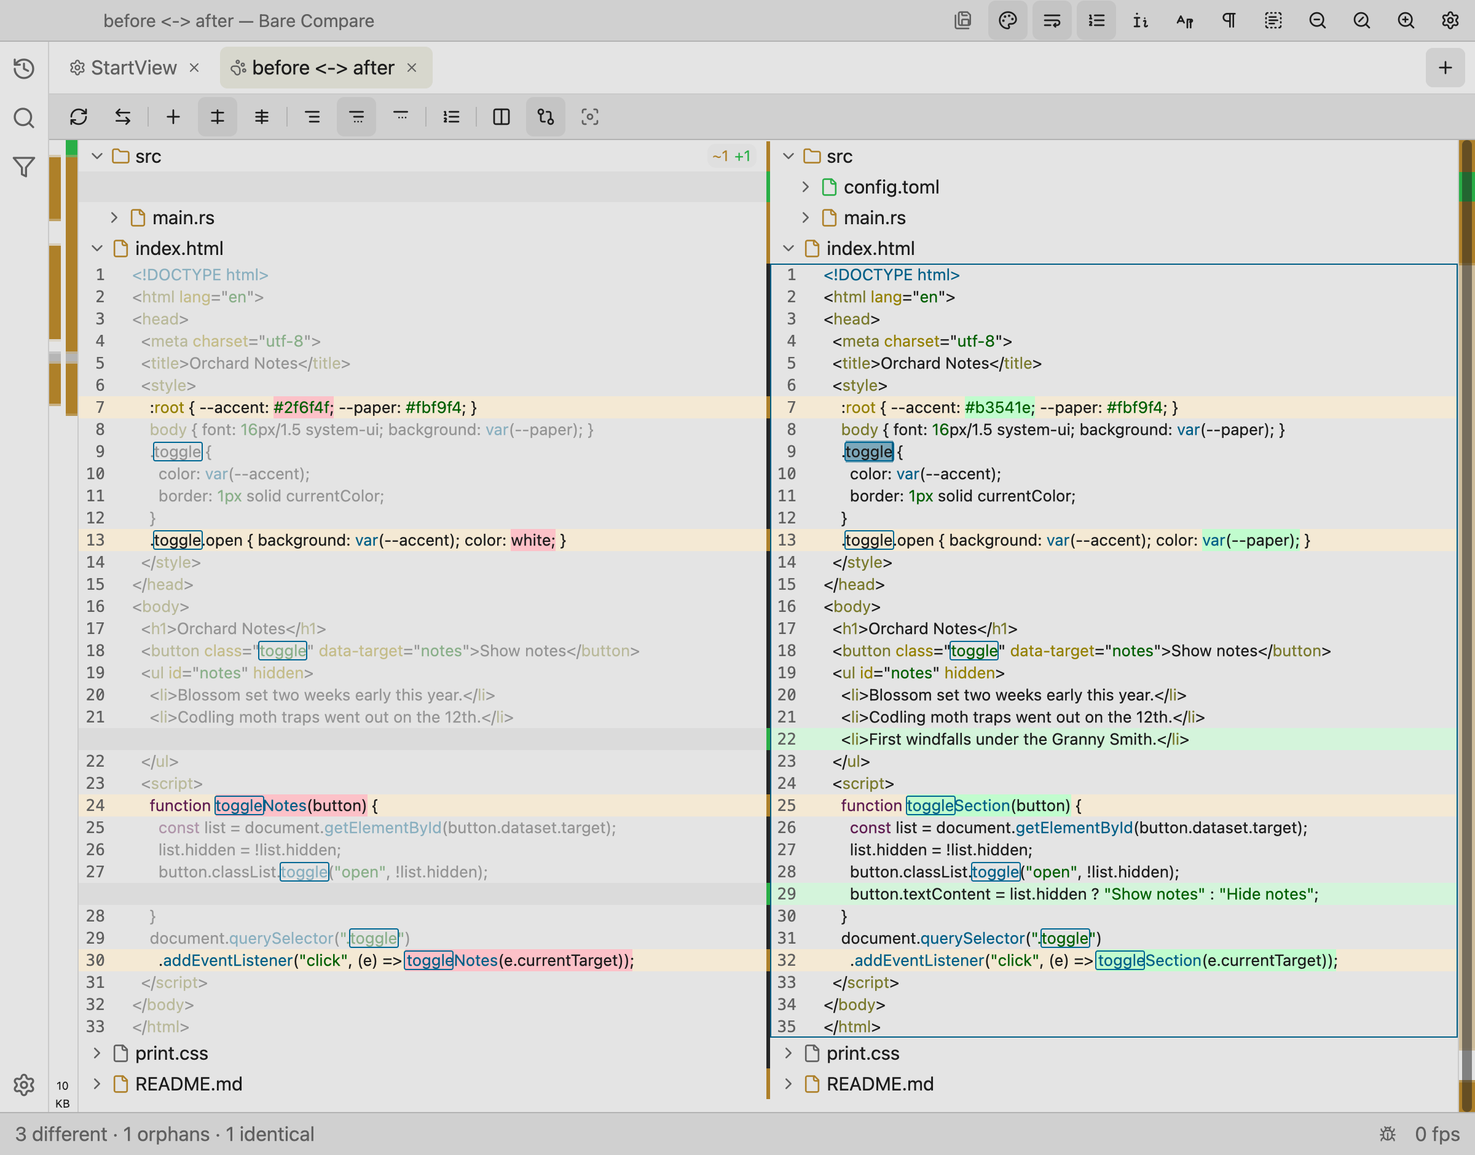Toggle the color palette theme icon
Image resolution: width=1475 pixels, height=1155 pixels.
coord(1008,20)
